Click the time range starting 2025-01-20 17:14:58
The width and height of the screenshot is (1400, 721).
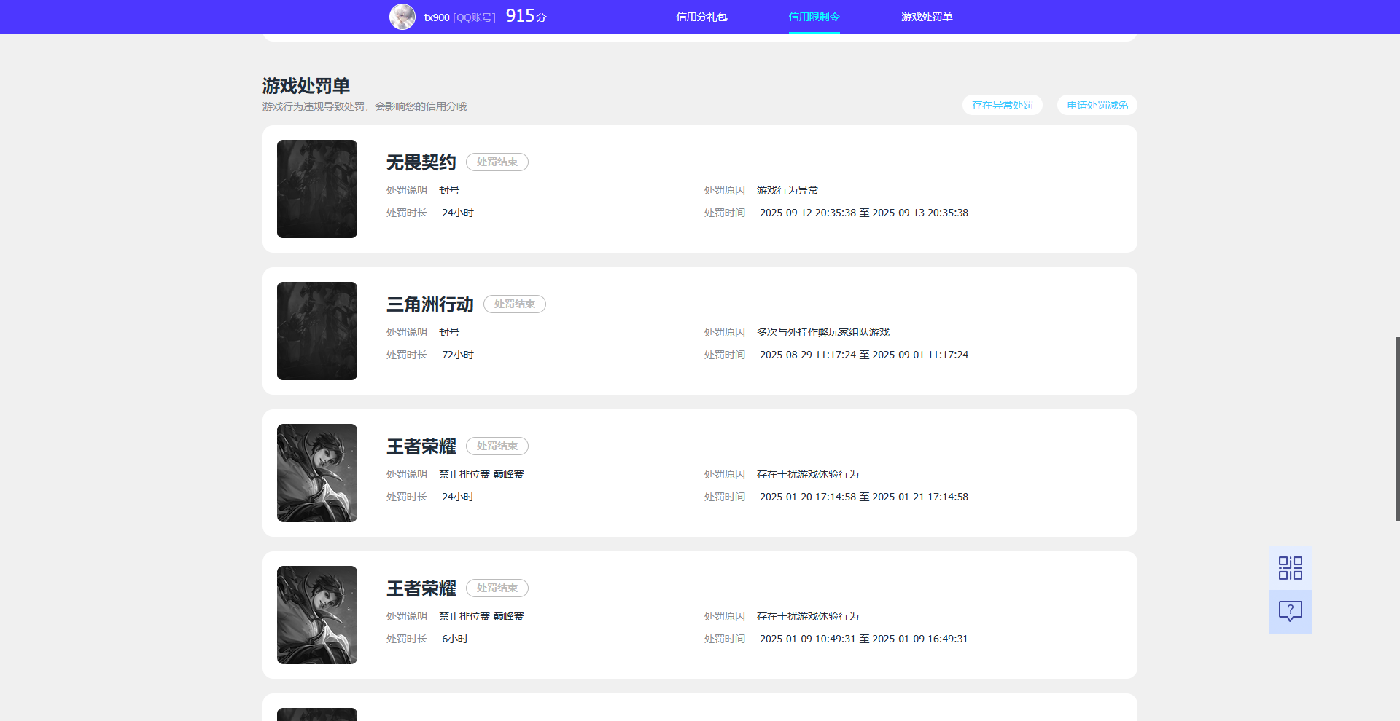[x=864, y=497]
